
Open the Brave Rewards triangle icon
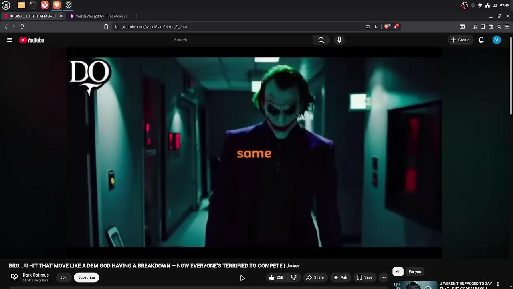pos(396,26)
